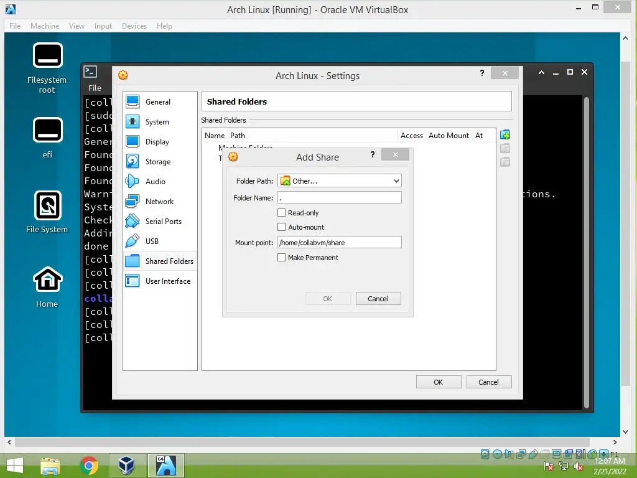Click the VM window vertical scrollbar down arrow
This screenshot has height=478, width=637.
625,432
